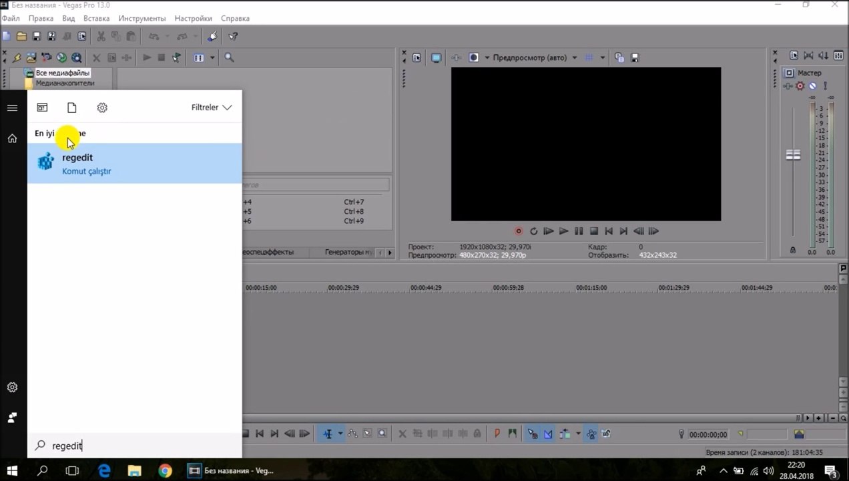Click the 00:00:00;00 timecode field

pyautogui.click(x=708, y=435)
